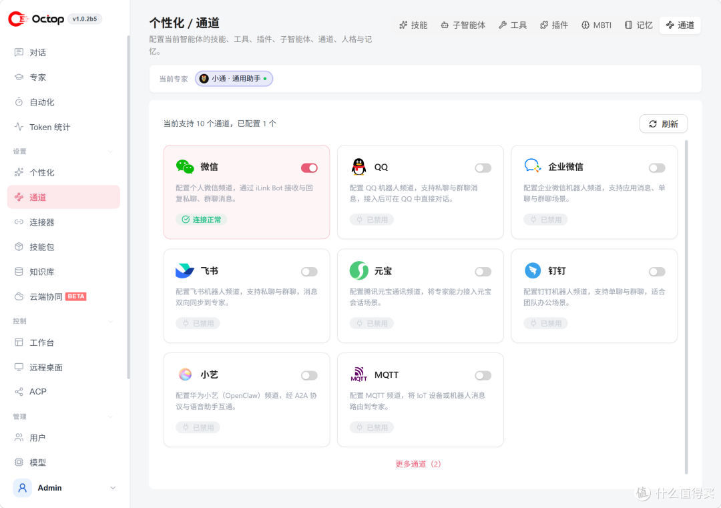
Task: Click the Octop logo icon
Action: 19,19
